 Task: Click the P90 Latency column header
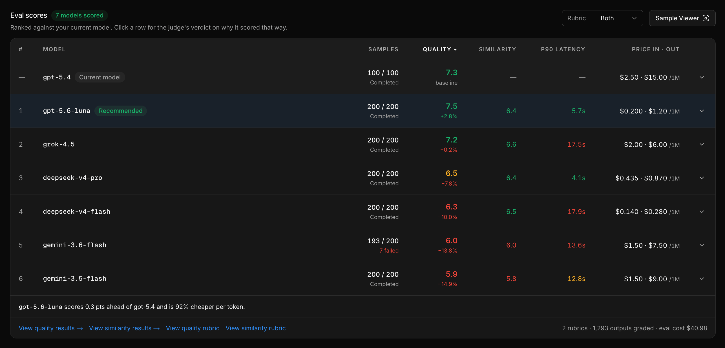pos(563,49)
